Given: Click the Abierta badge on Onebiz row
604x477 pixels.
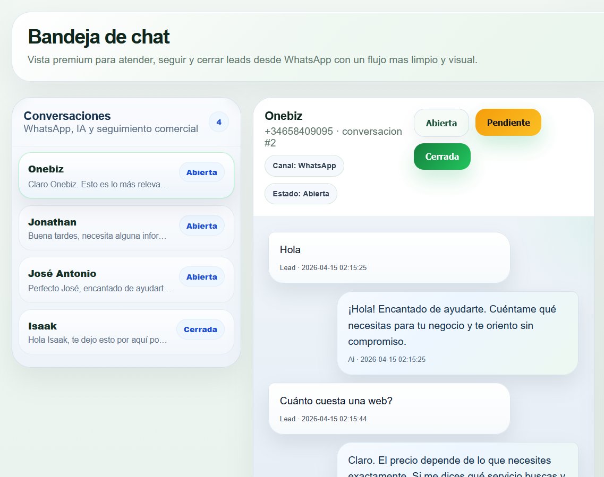Looking at the screenshot, I should point(201,172).
